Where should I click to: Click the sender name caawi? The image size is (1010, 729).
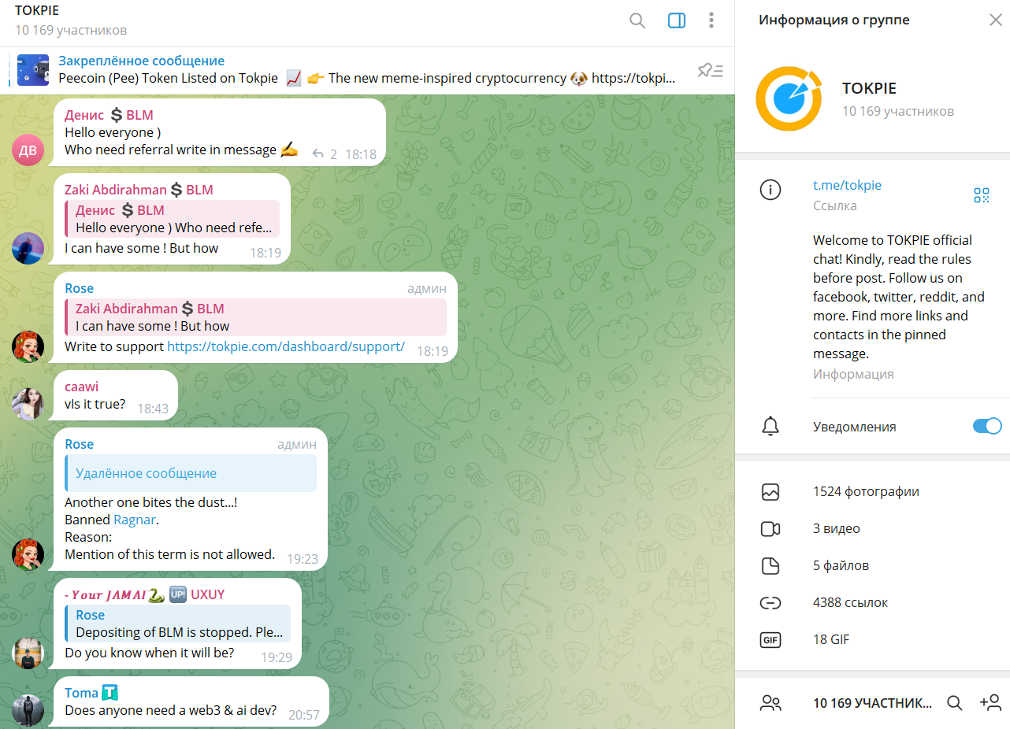[81, 387]
